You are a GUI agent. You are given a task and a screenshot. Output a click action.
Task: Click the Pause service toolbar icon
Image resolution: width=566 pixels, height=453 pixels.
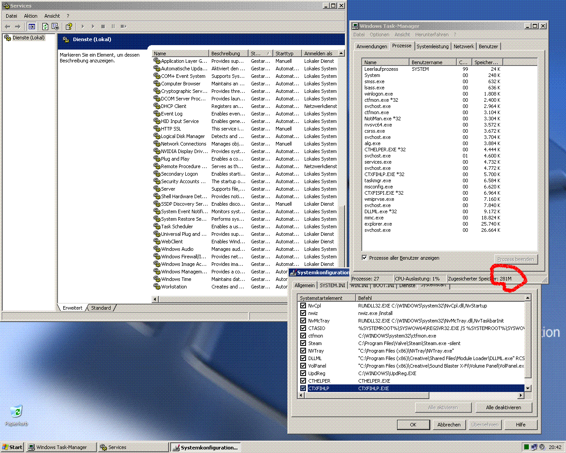(x=113, y=27)
